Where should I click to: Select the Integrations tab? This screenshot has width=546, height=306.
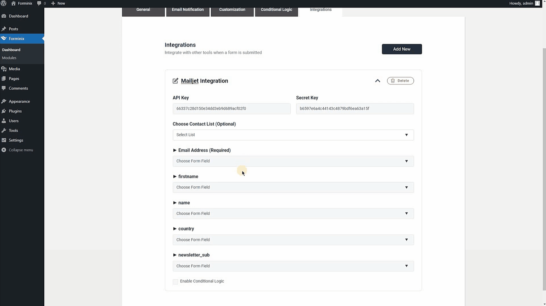(x=321, y=11)
